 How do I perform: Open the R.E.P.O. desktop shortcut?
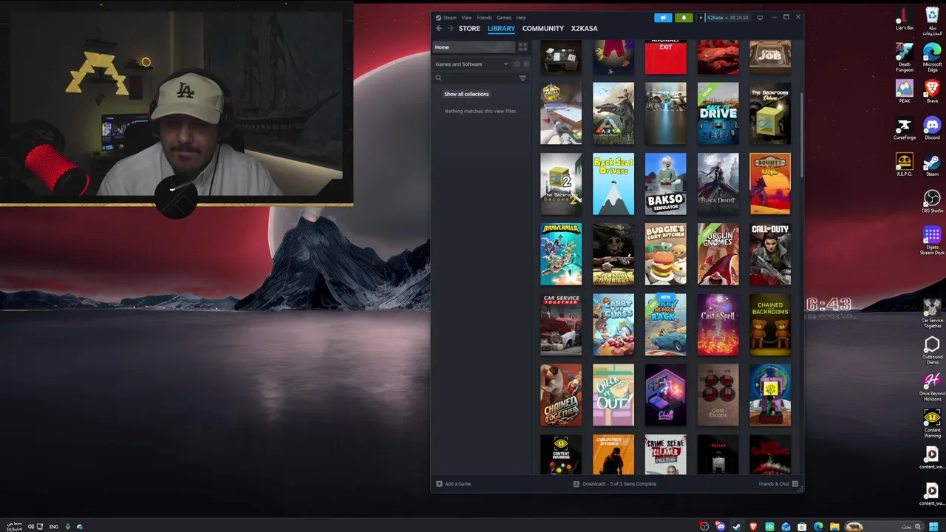(x=905, y=164)
